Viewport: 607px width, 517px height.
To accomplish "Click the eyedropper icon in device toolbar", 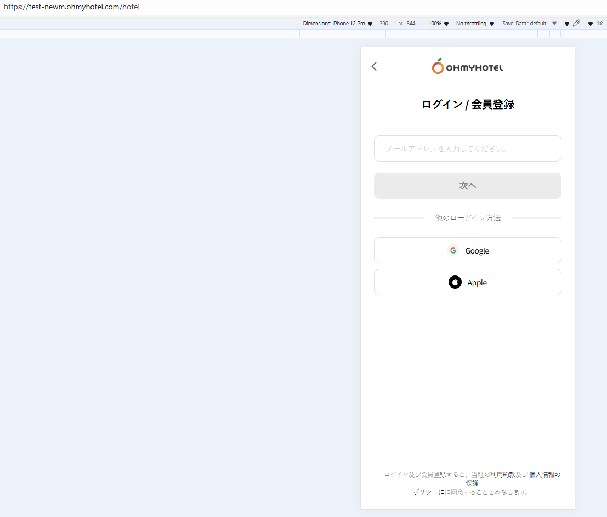I will [x=576, y=23].
